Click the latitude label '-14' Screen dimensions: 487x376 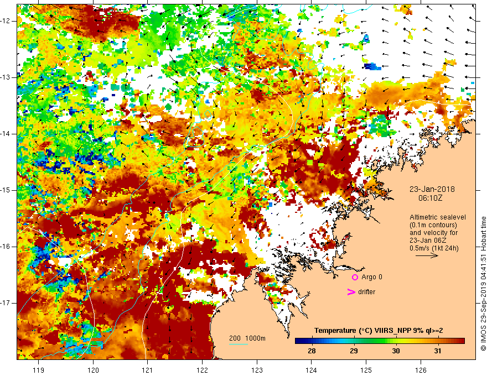pos(6,134)
